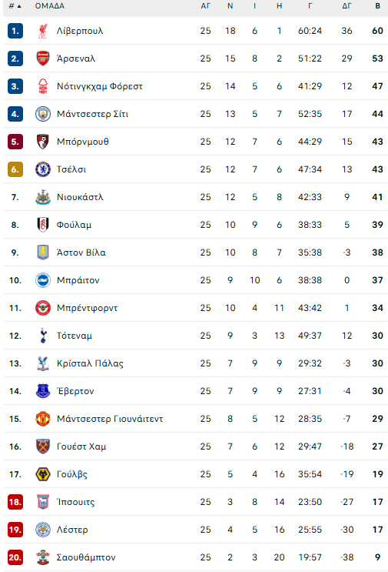Open the Γουέστ Χαμ team link

pyautogui.click(x=81, y=447)
